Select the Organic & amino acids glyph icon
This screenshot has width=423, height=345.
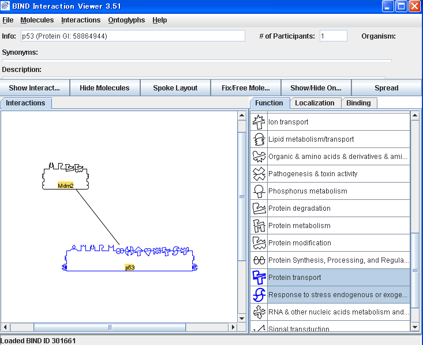point(259,157)
